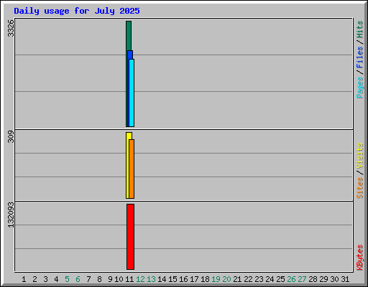Click the dark green Hits bar
The width and height of the screenshot is (368, 287).
pyautogui.click(x=128, y=36)
